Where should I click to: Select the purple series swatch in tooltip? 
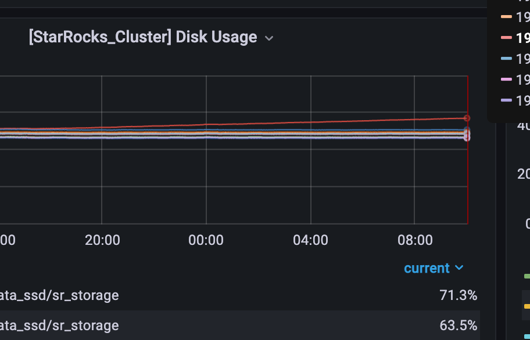click(x=506, y=100)
